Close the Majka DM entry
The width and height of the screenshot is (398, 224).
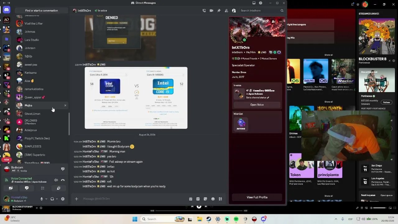click(x=65, y=105)
